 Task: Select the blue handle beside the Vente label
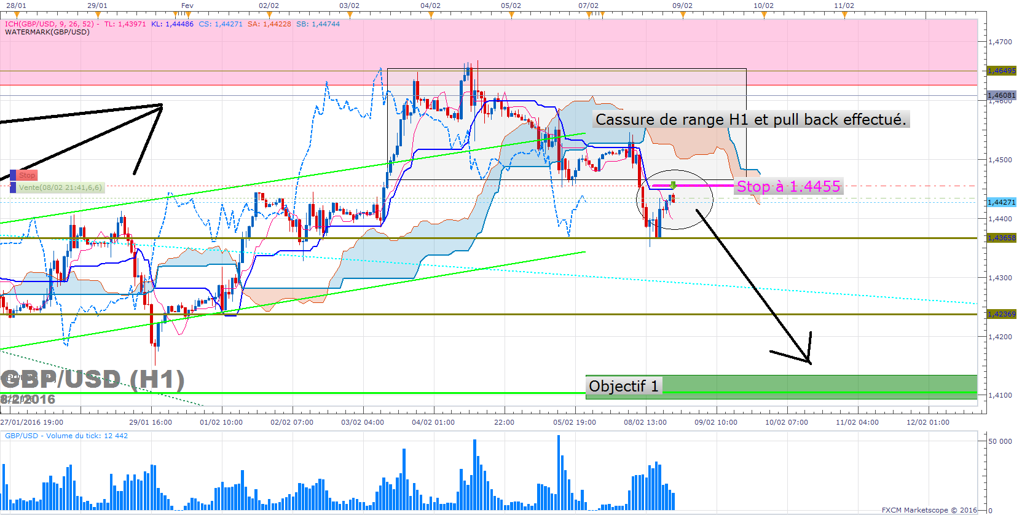13,187
